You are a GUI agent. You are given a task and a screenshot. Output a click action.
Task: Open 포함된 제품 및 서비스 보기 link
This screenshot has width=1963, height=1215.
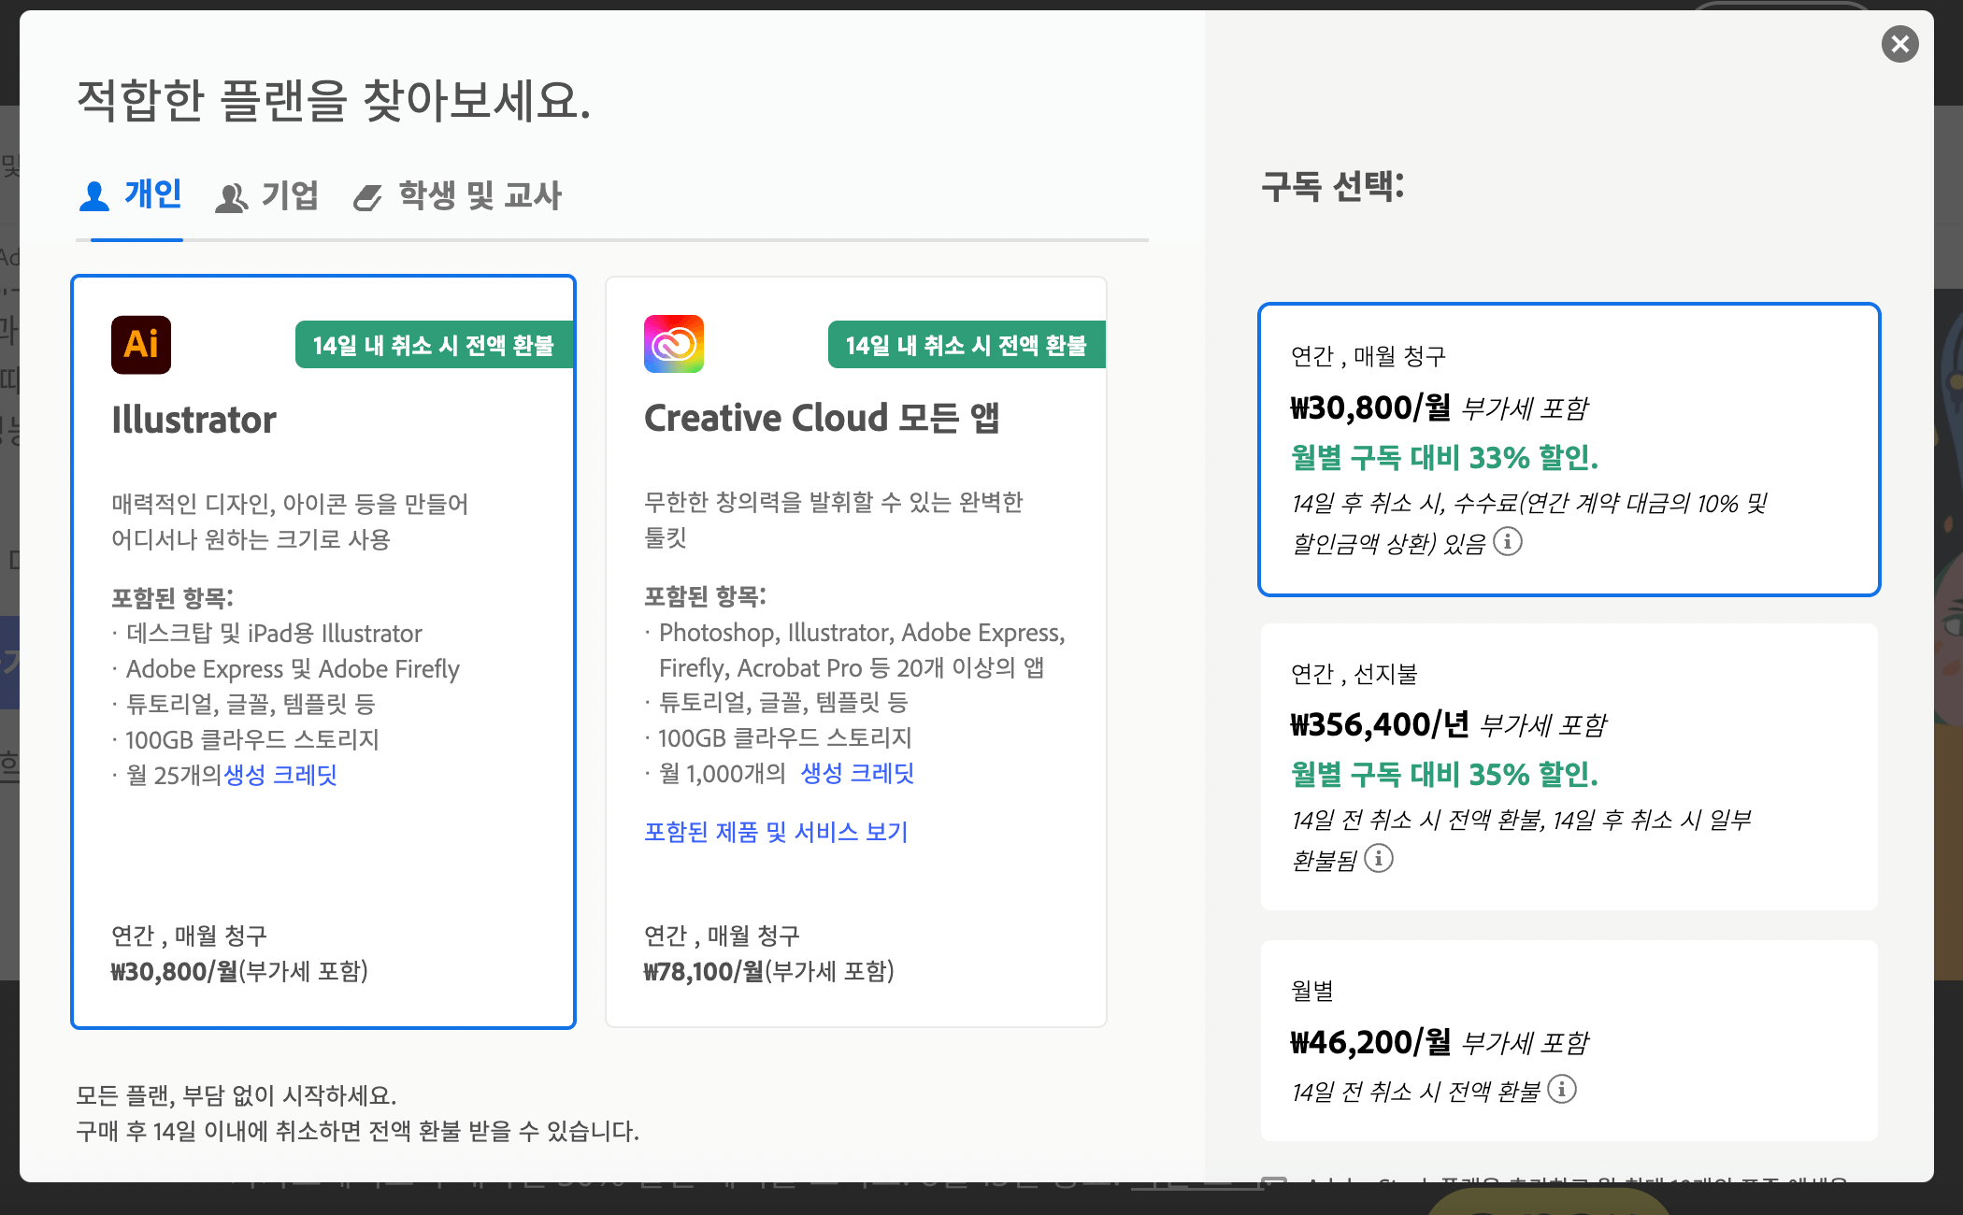pyautogui.click(x=776, y=832)
